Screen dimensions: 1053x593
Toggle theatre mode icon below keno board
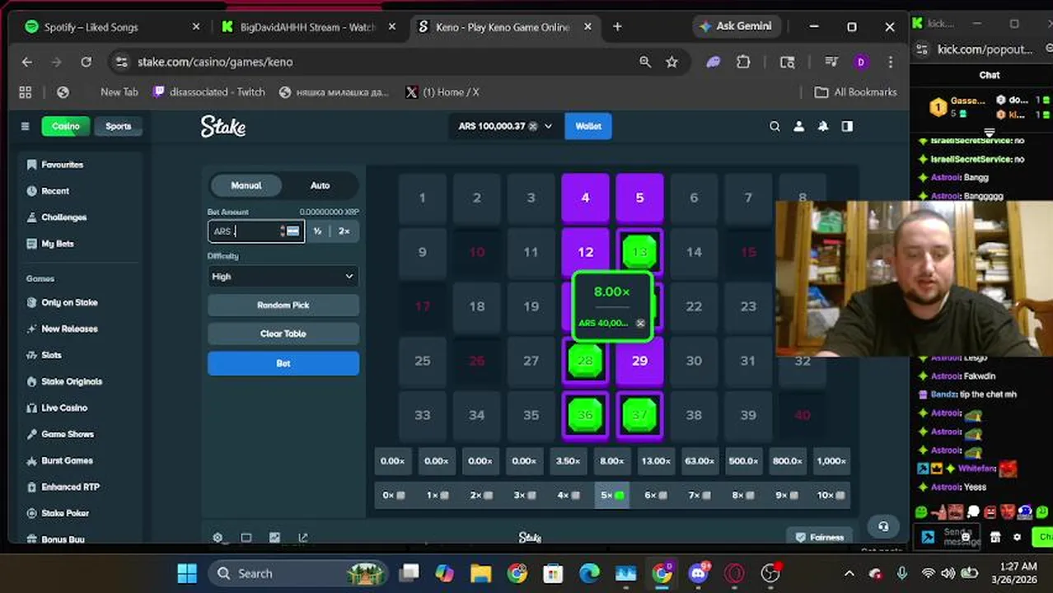click(x=246, y=537)
